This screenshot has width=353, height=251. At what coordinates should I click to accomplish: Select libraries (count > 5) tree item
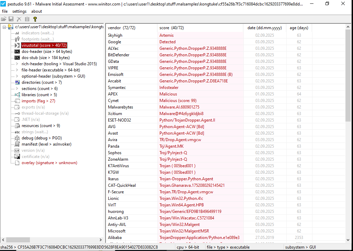click(x=40, y=95)
